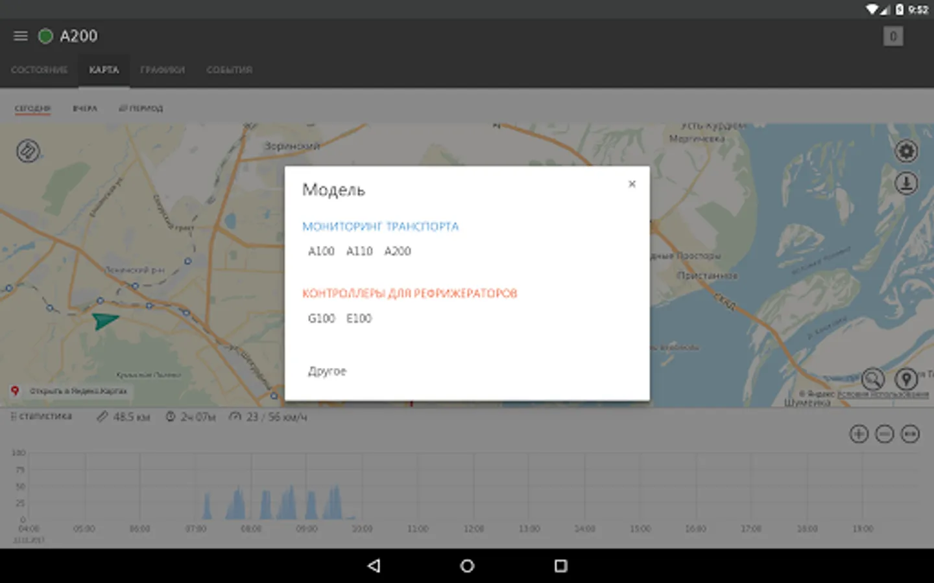
Task: Tap the 23 / 56 км/ч speed statistic
Action: (x=268, y=417)
